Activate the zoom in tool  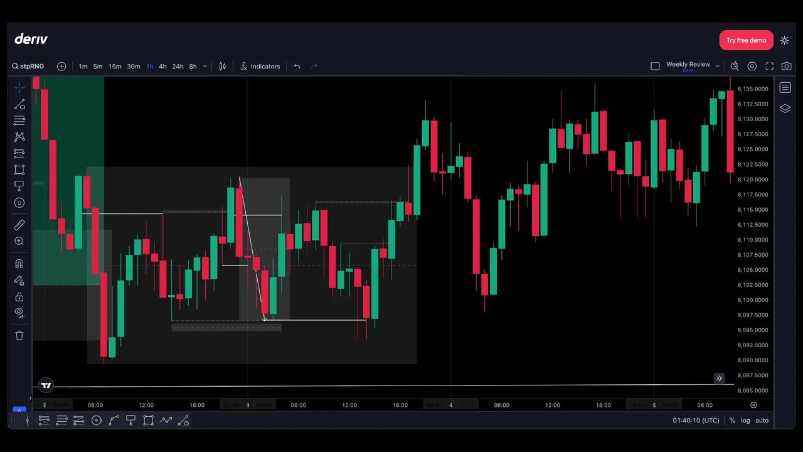click(19, 241)
